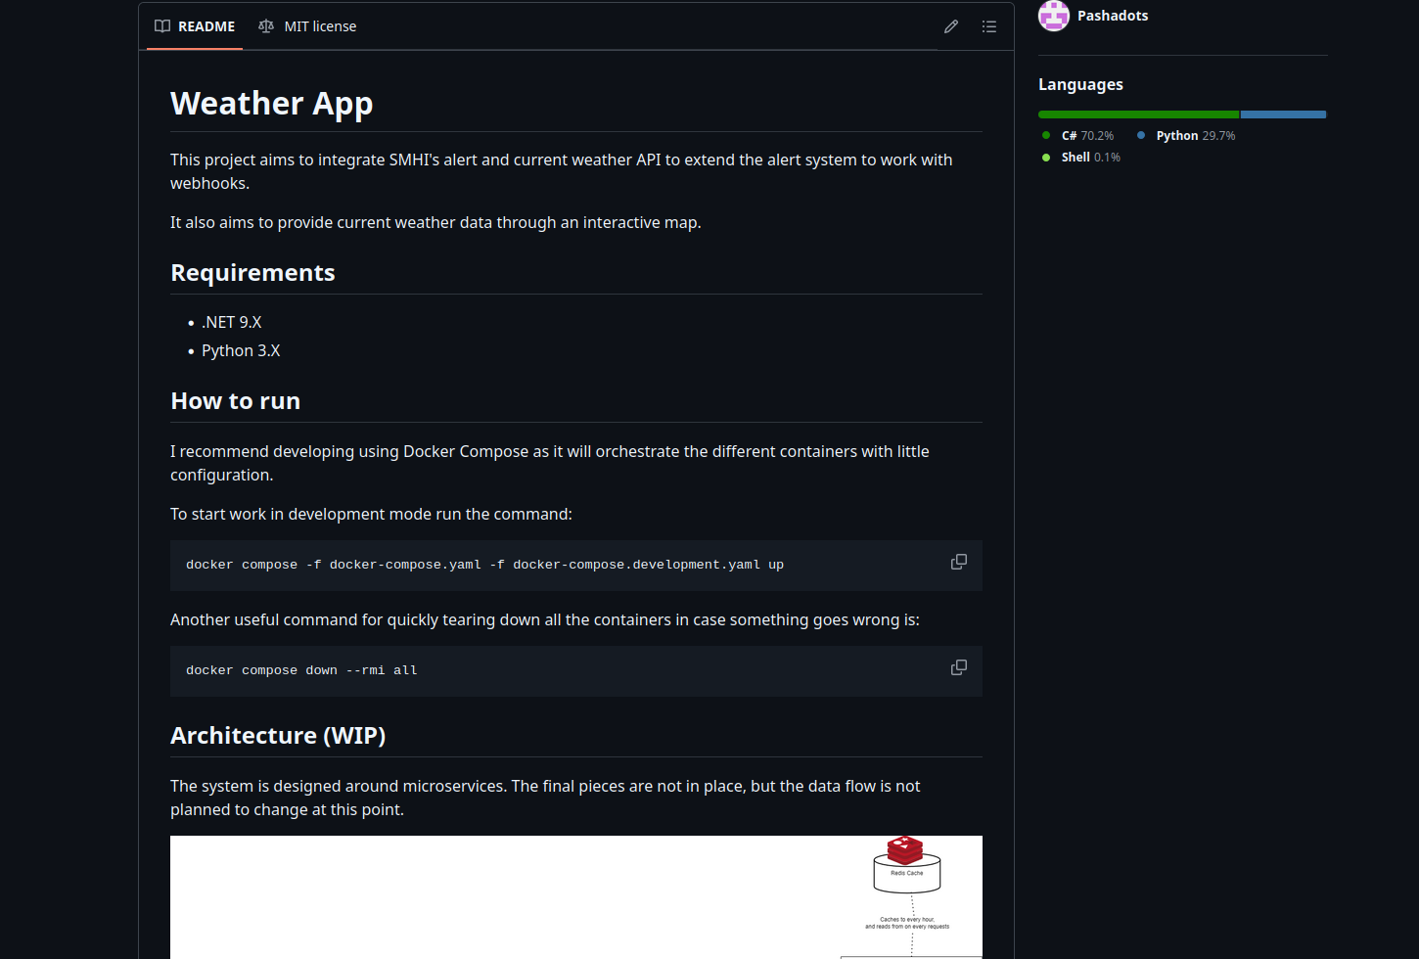Click the blue Python segment of the language bar
This screenshot has height=959, width=1419.
(1283, 114)
